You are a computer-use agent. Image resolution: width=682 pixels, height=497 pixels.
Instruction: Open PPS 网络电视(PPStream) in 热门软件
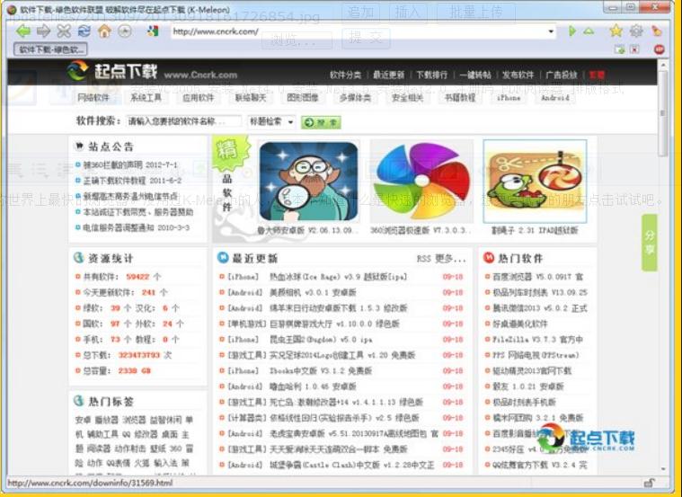tap(536, 355)
